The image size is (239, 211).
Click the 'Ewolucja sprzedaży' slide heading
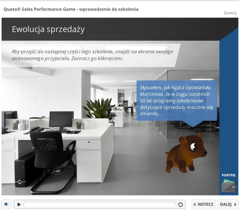(x=48, y=29)
